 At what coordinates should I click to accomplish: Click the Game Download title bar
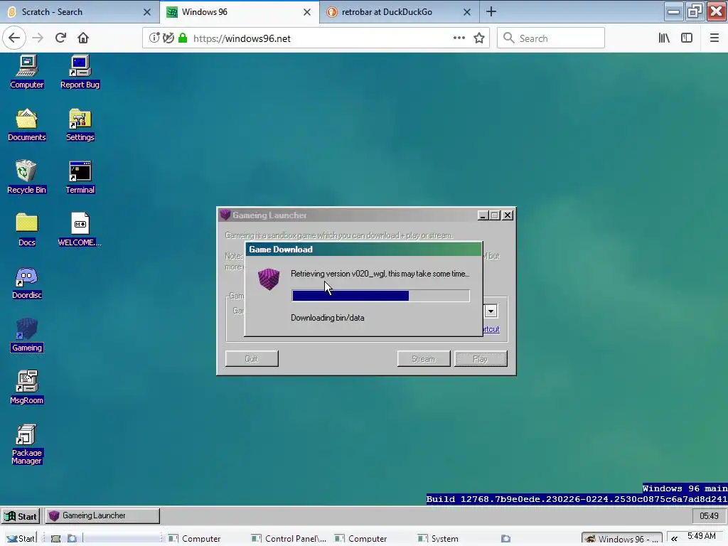363,250
